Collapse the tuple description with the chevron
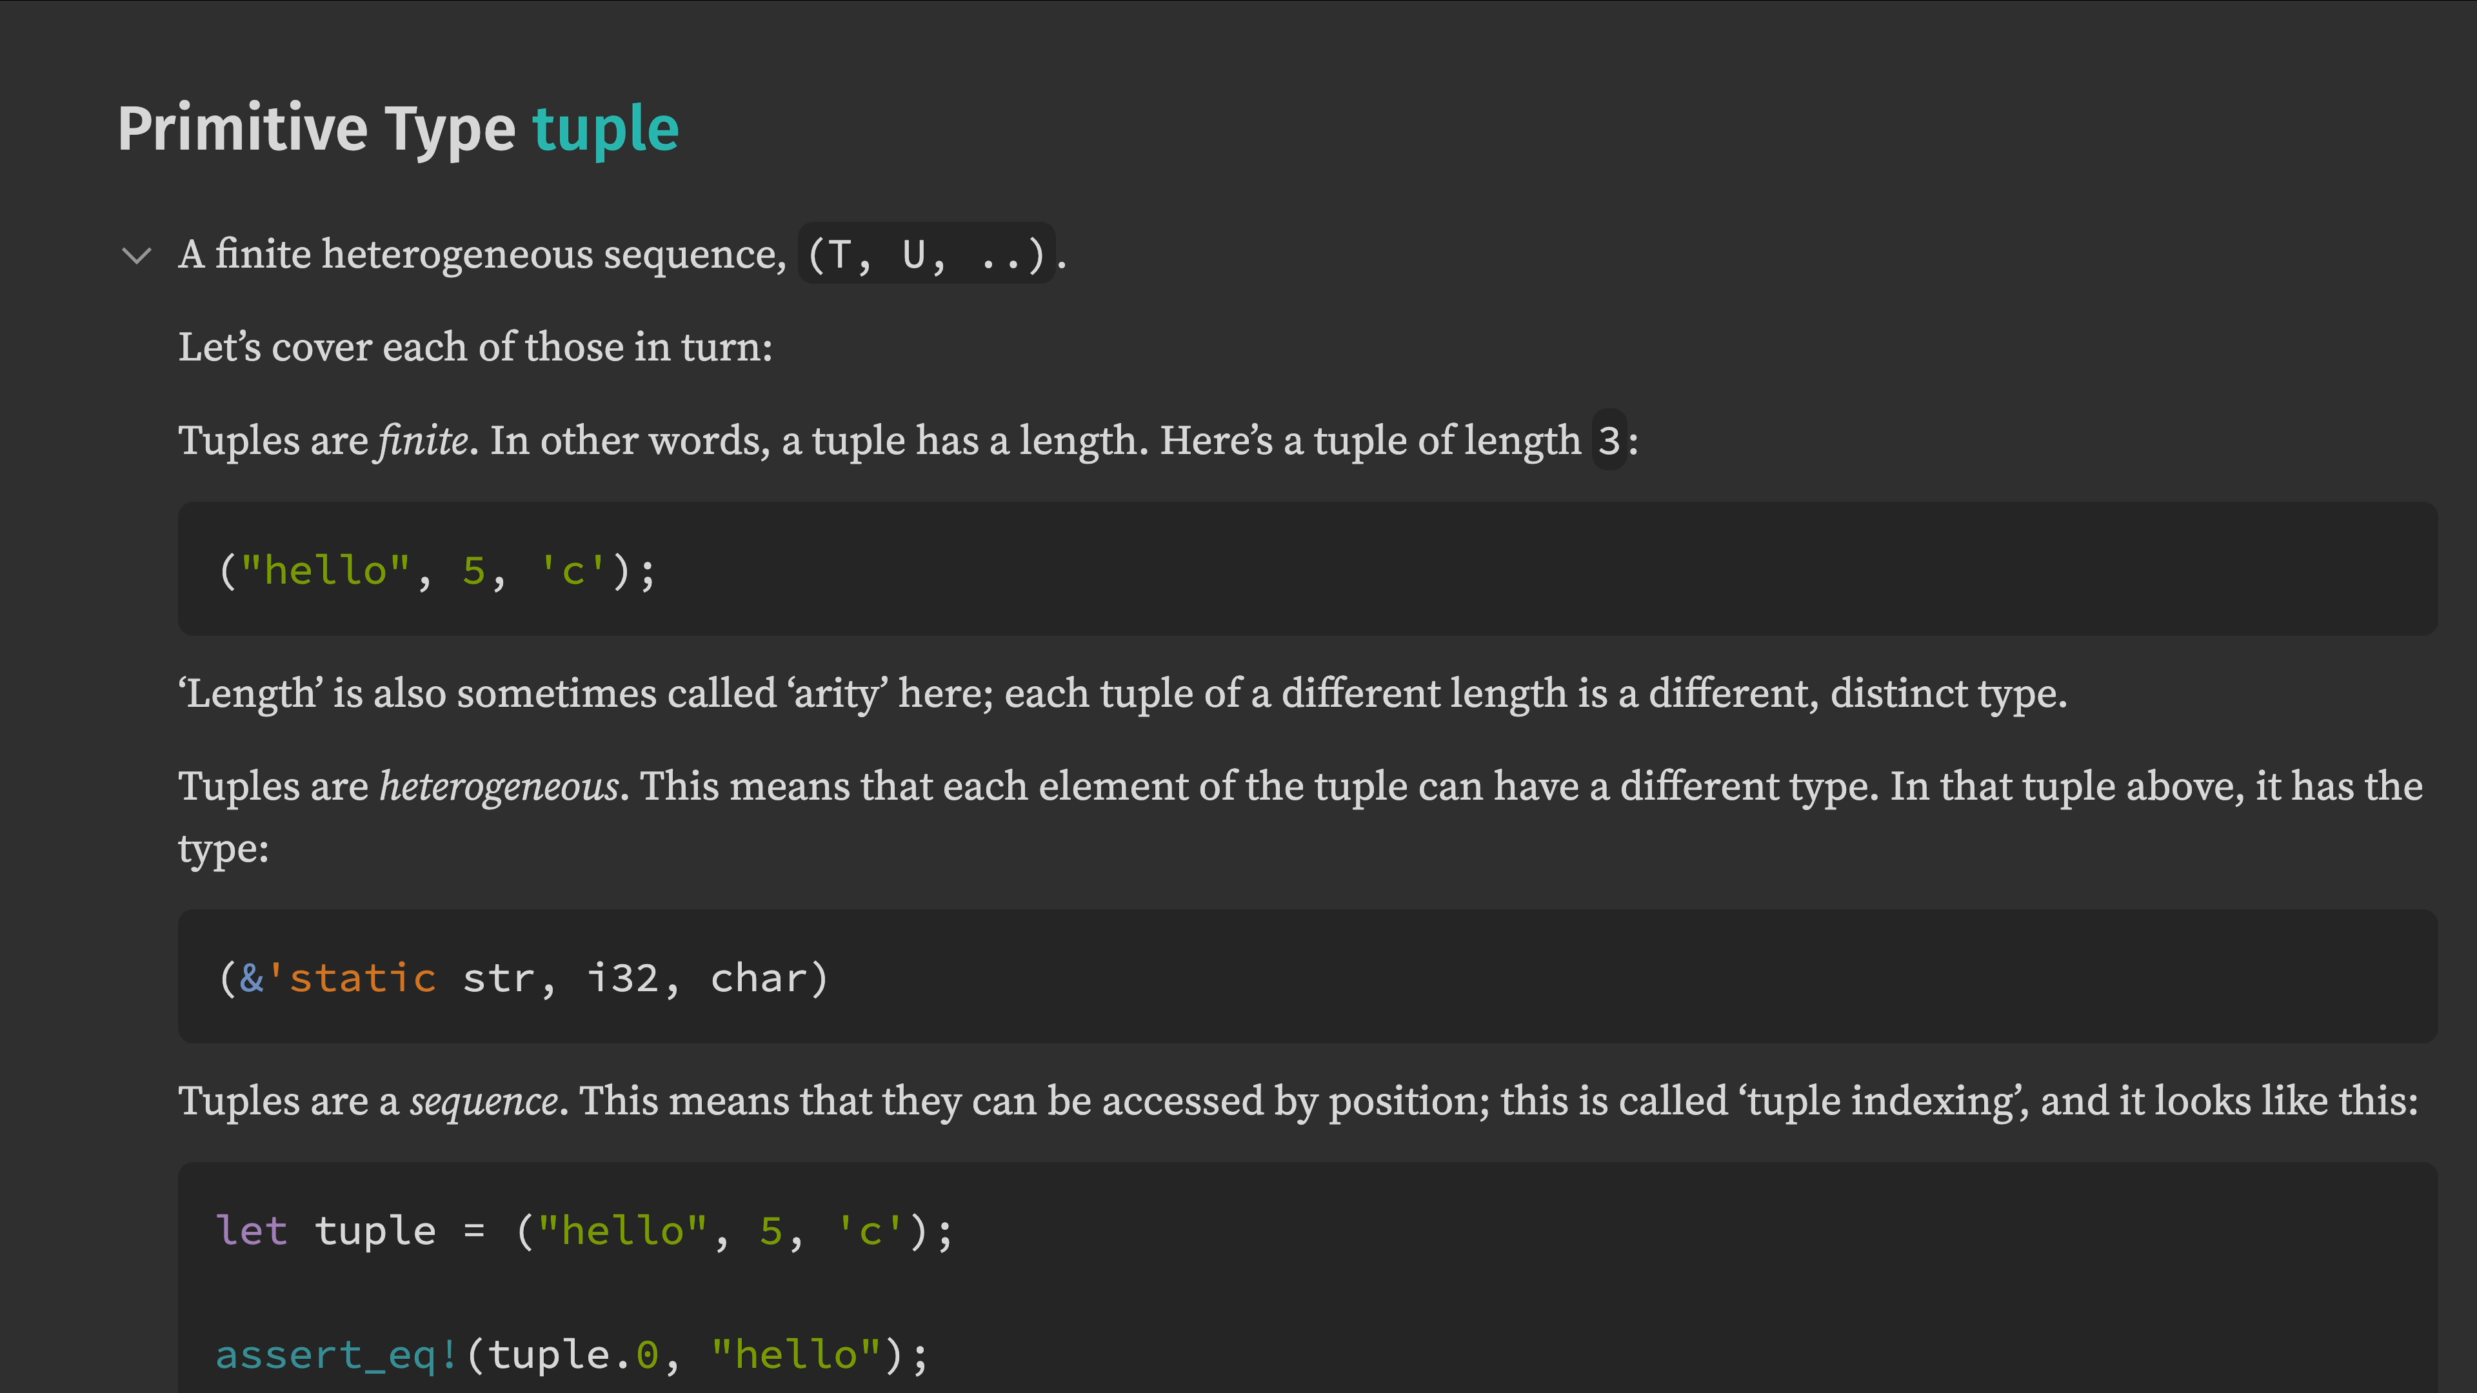Viewport: 2477px width, 1393px height. tap(137, 255)
